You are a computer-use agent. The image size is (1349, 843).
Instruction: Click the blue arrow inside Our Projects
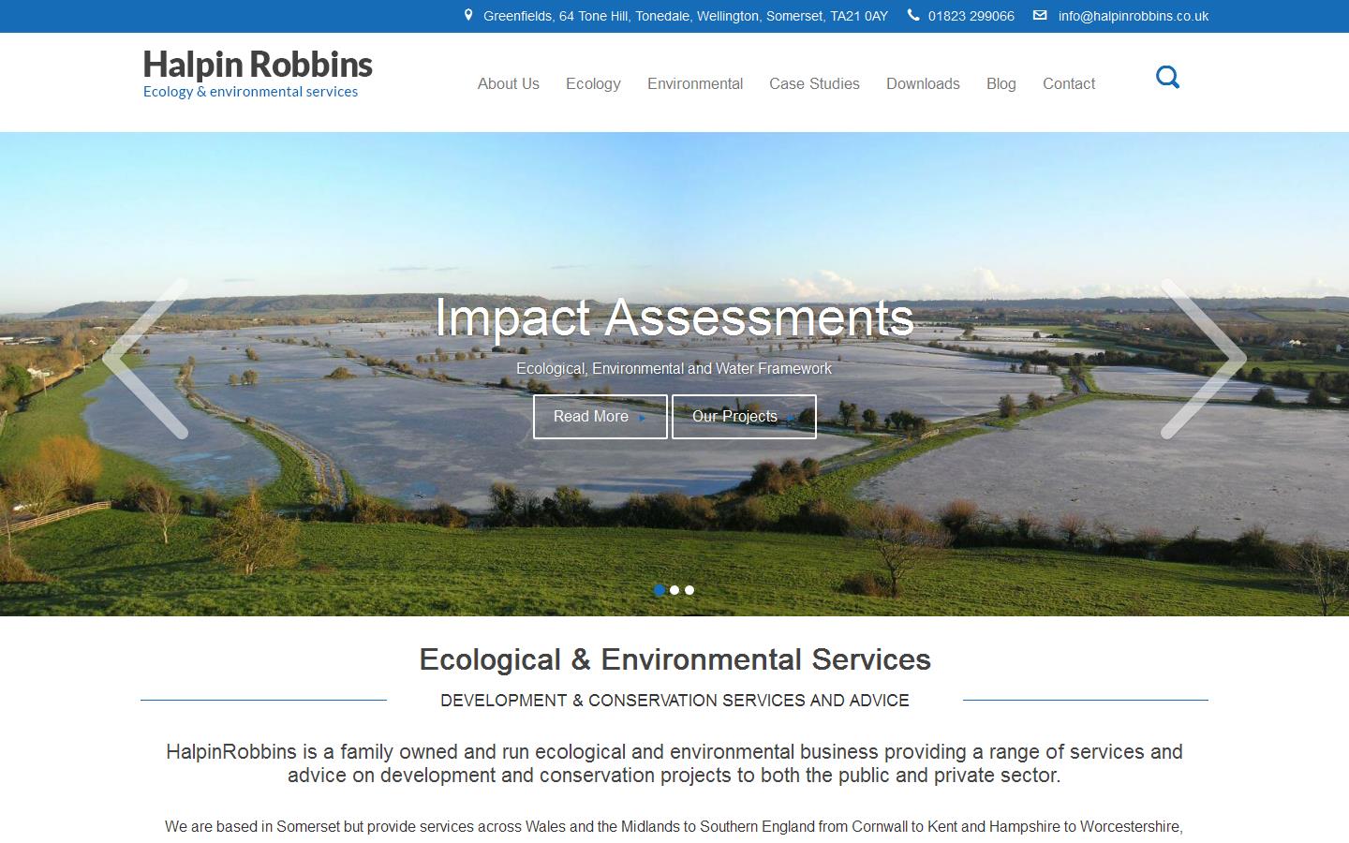[791, 419]
